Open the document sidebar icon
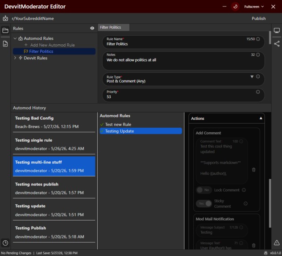The height and width of the screenshot is (256, 282). click(5, 44)
